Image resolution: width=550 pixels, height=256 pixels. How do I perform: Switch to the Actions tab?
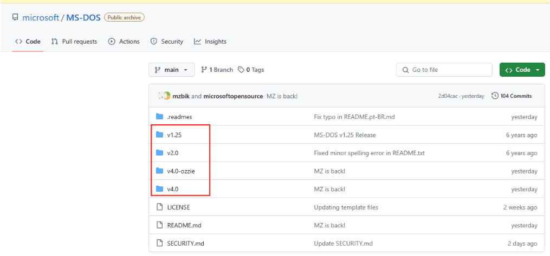124,42
